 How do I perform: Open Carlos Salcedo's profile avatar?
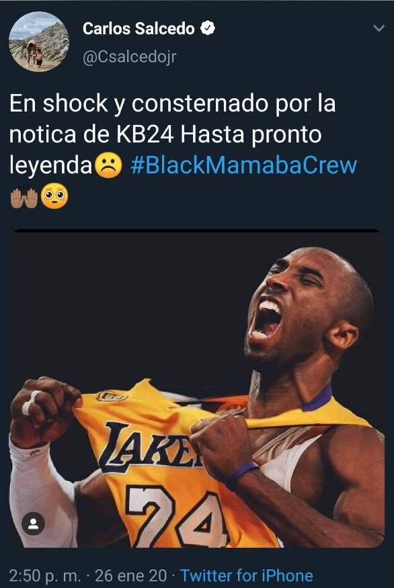pos(39,41)
